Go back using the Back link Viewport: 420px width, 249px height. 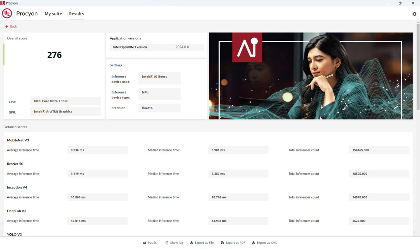13,27
